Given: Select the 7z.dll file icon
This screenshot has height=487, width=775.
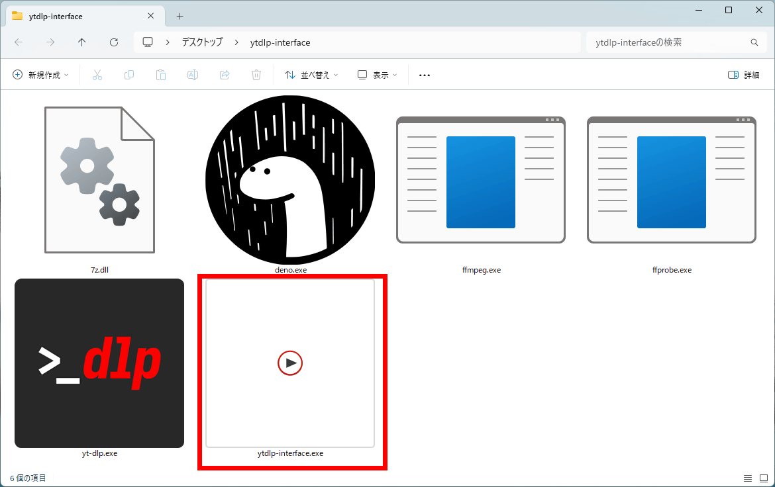Looking at the screenshot, I should [99, 179].
